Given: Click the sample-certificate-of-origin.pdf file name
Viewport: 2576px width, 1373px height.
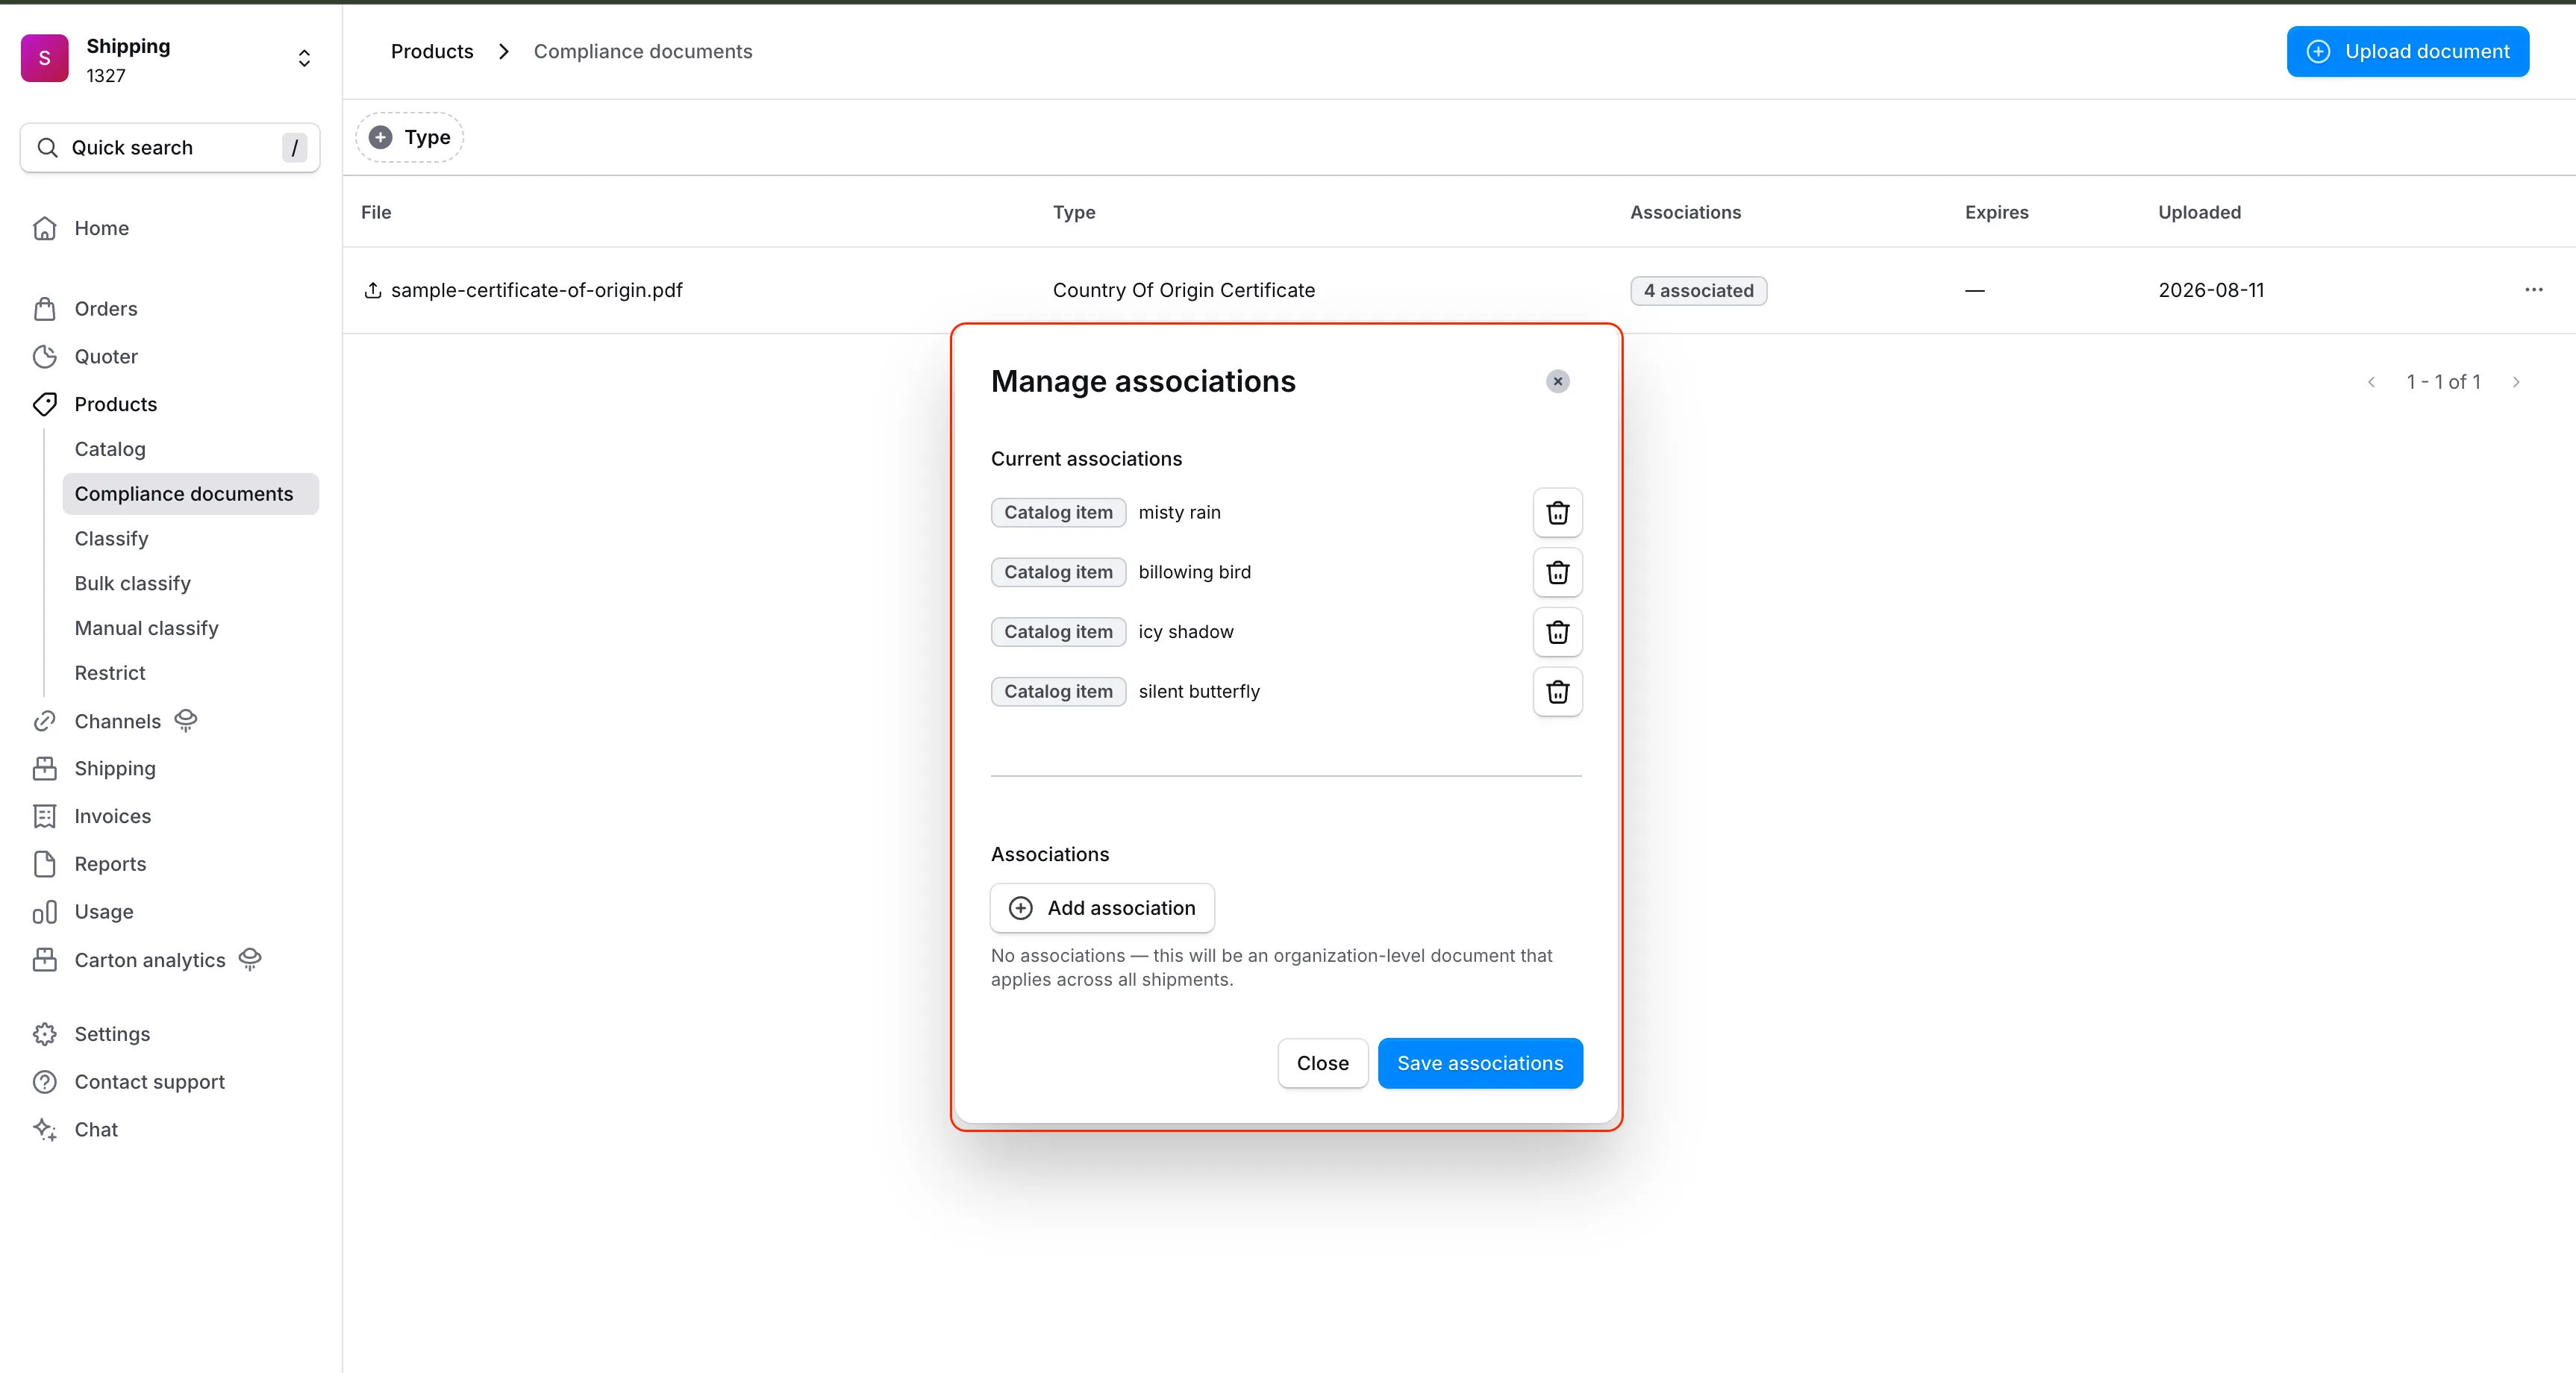Looking at the screenshot, I should [x=537, y=290].
